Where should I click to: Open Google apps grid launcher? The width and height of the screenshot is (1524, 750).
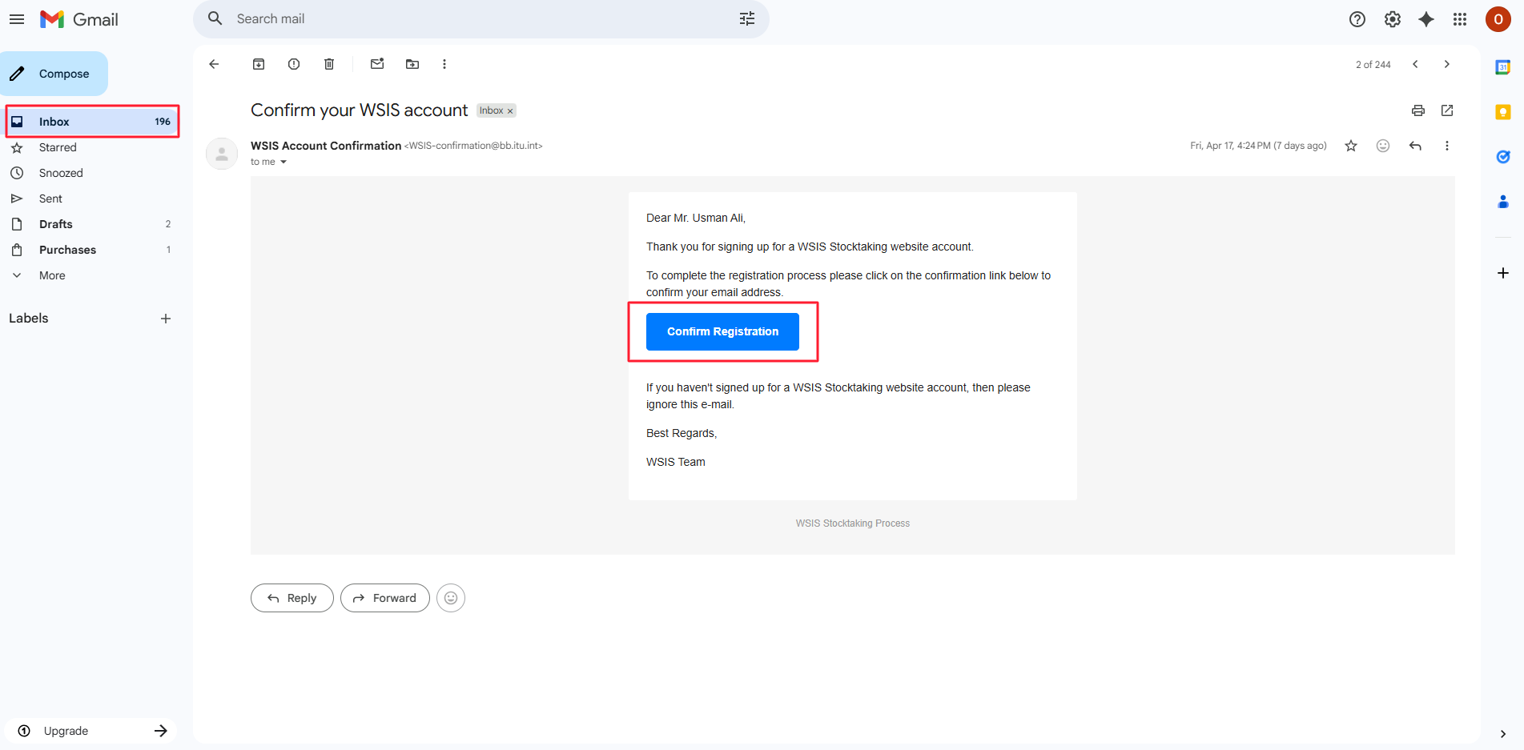1459,19
